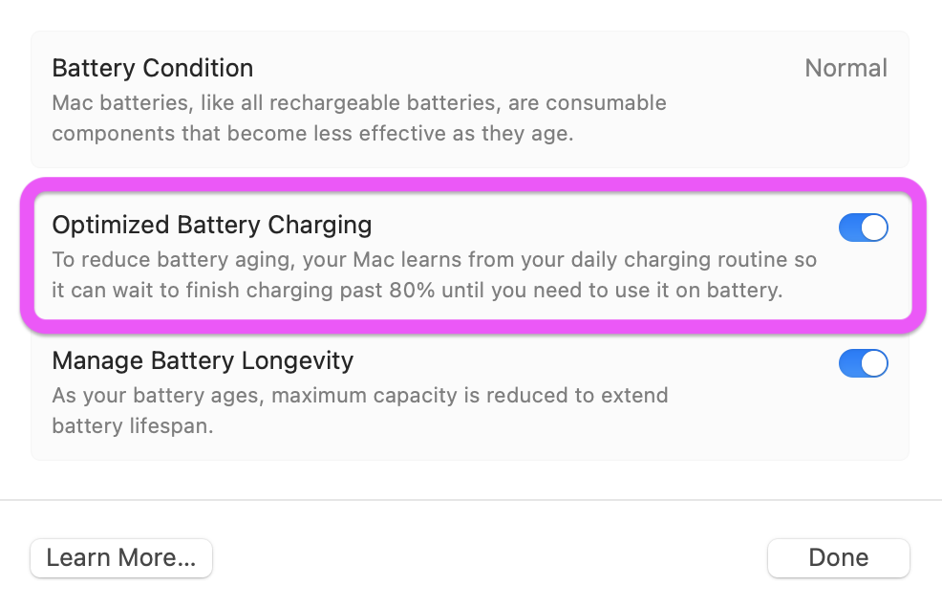The width and height of the screenshot is (942, 608).
Task: Click the divider line above the Done button
Action: coord(471,500)
